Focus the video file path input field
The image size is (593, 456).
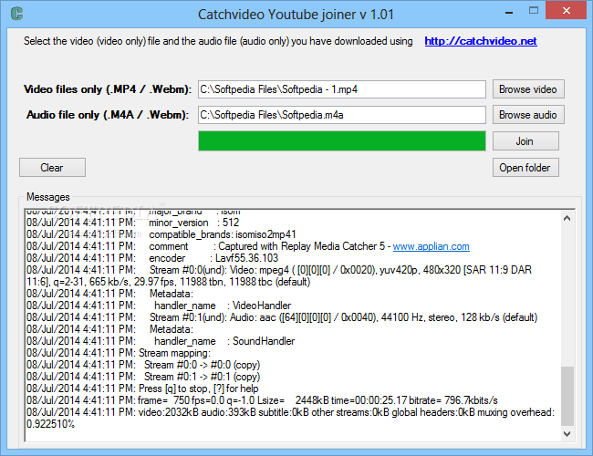point(342,89)
